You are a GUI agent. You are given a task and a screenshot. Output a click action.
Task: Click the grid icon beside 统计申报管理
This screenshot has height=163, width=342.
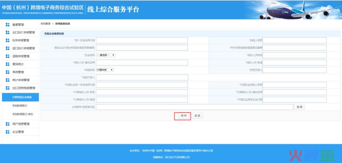pyautogui.click(x=8, y=80)
